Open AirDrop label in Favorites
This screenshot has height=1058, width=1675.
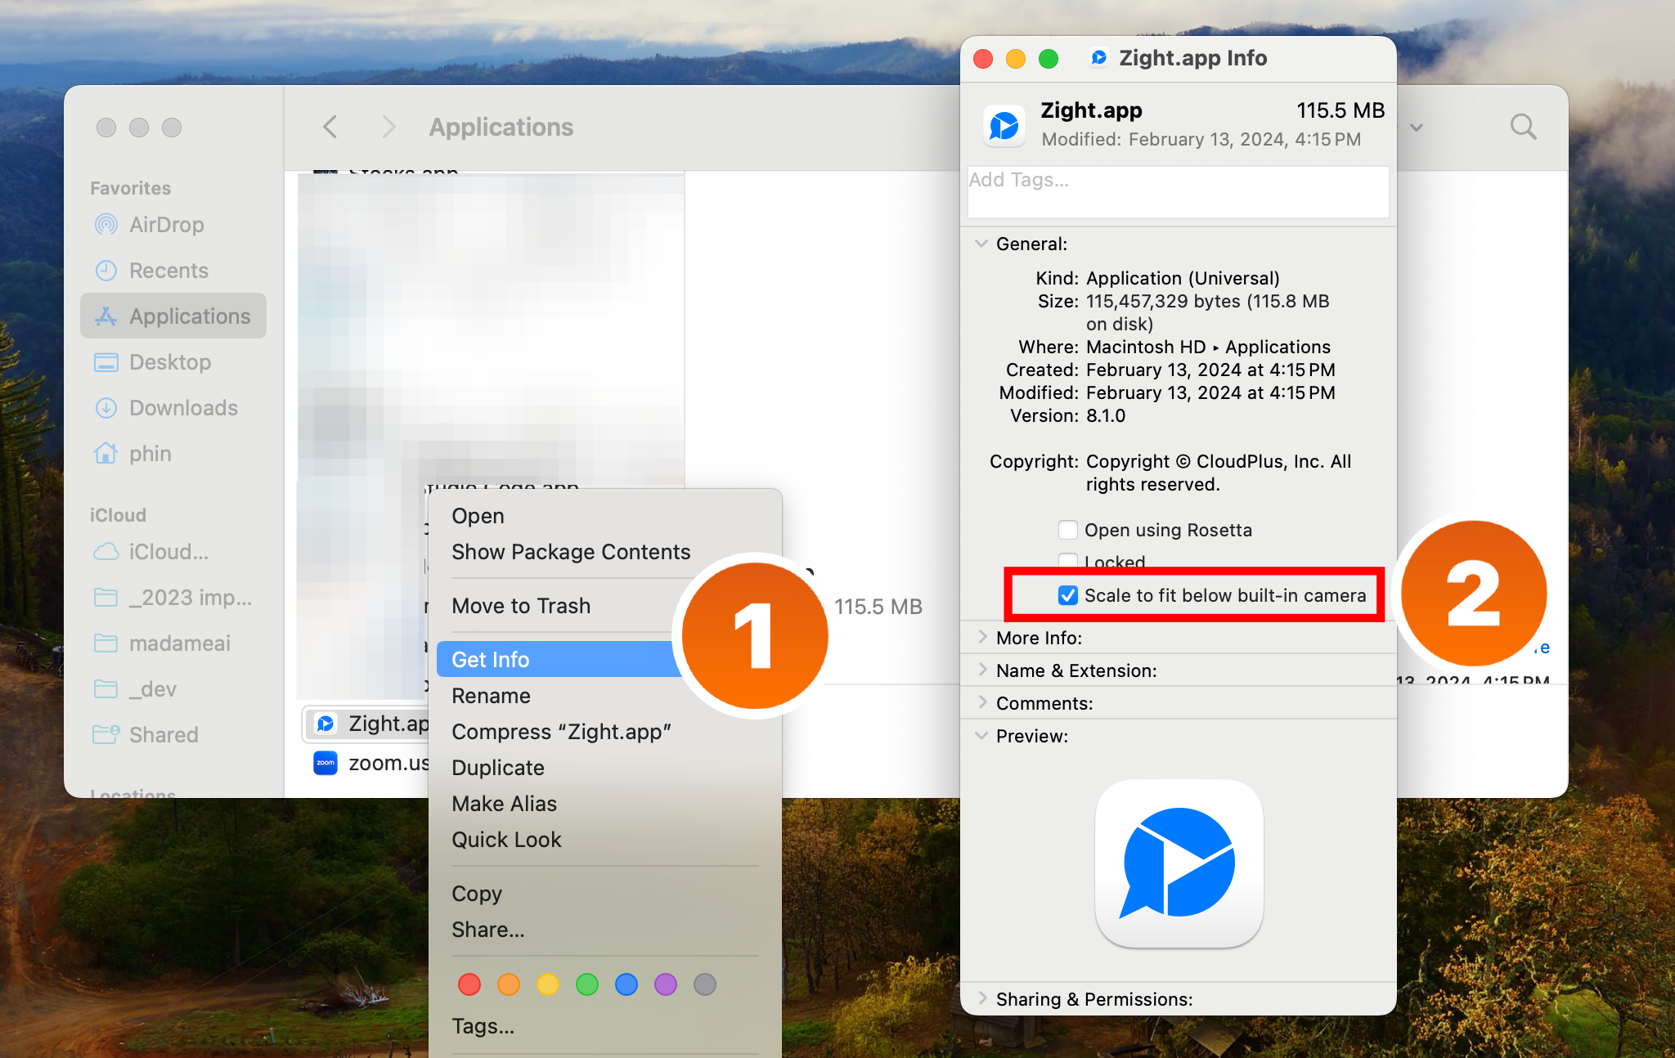point(167,224)
